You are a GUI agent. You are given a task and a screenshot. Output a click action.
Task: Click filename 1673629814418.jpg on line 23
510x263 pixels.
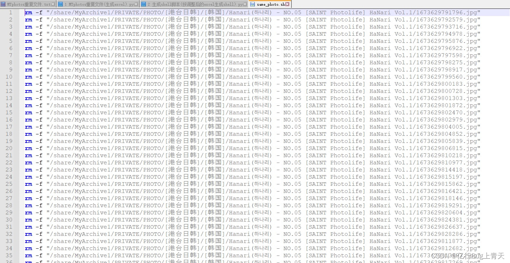447,170
